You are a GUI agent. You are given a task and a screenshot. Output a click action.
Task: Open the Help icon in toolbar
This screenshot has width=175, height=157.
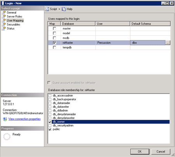coord(64,9)
